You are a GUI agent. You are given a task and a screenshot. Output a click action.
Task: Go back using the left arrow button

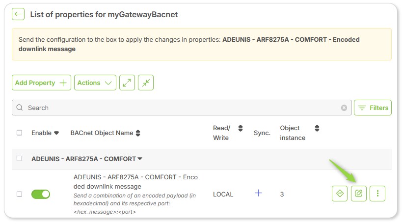coord(18,14)
